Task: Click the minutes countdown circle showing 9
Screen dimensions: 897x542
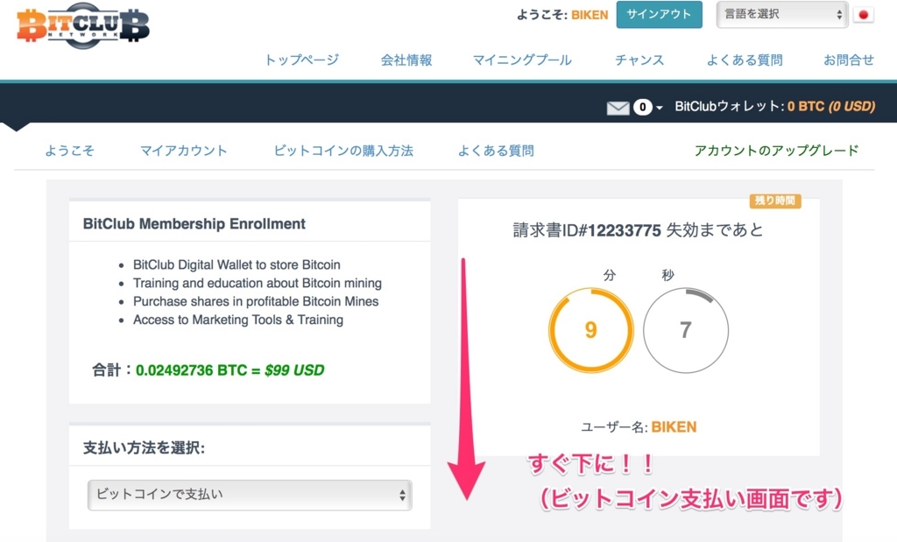Action: [x=591, y=330]
